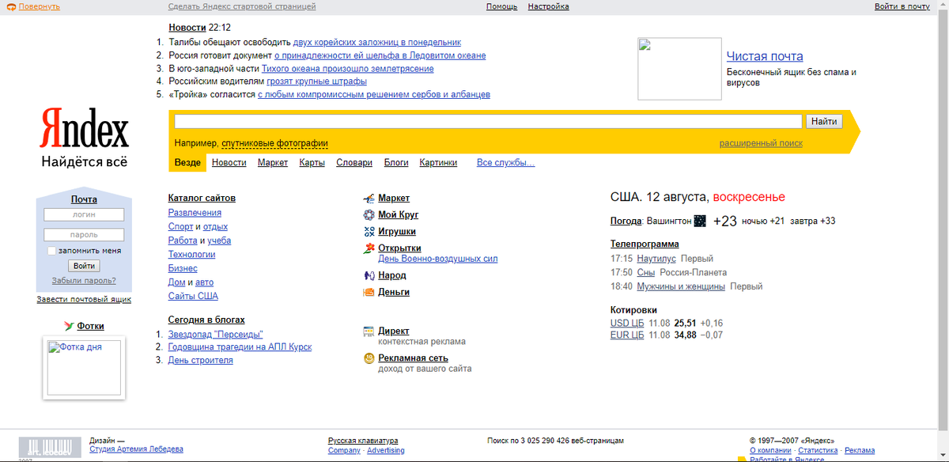The width and height of the screenshot is (949, 462).
Task: Open the Статистика footer link
Action: pyautogui.click(x=819, y=451)
